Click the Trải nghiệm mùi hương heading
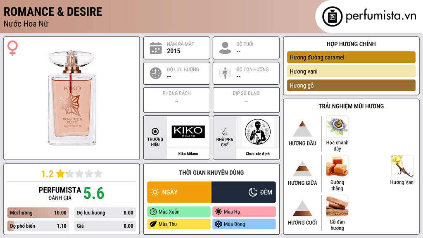This screenshot has height=238, width=423. click(351, 106)
